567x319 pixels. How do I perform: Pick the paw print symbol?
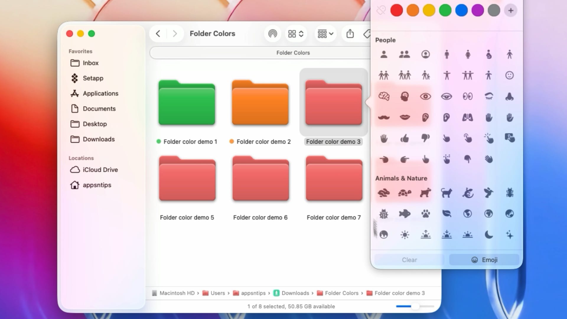pos(425,213)
